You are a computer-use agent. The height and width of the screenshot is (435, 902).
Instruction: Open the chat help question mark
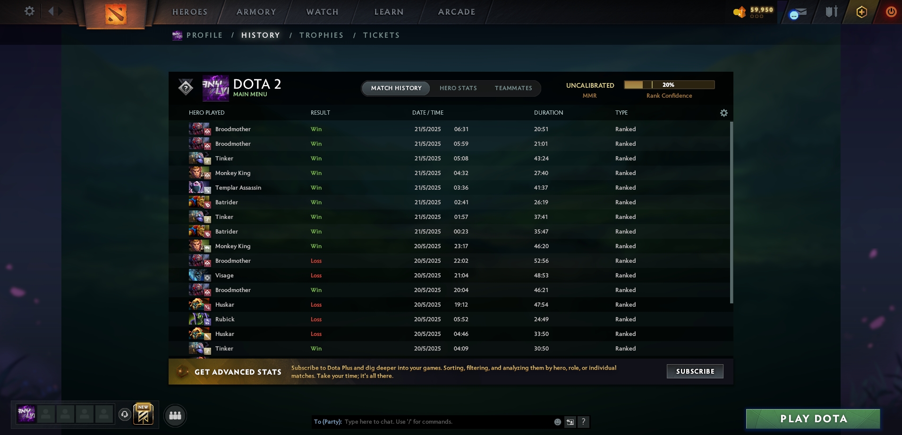(583, 422)
